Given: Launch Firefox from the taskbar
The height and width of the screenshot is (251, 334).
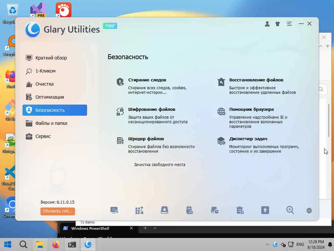Looking at the screenshot, I should [x=56, y=244].
